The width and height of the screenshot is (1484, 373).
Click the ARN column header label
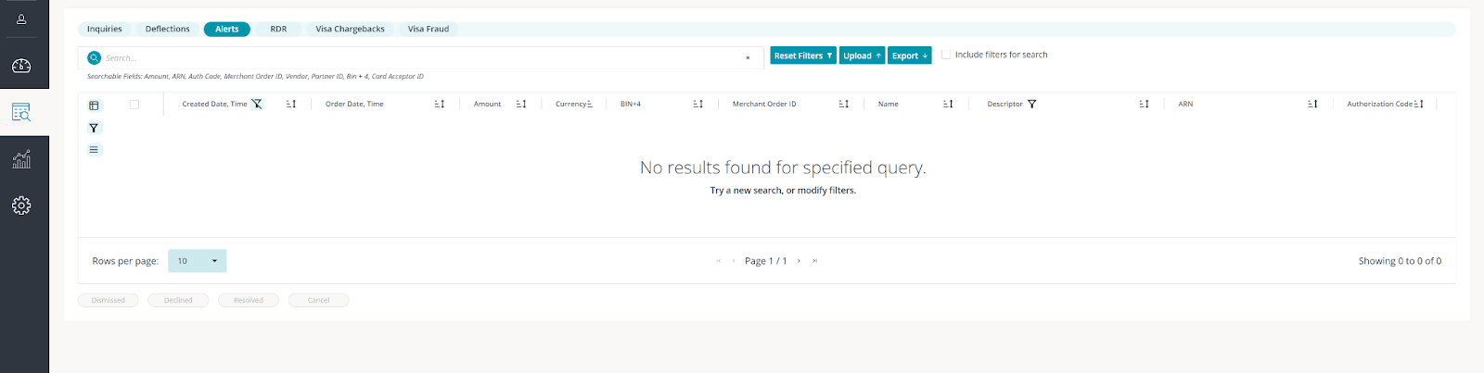[x=1185, y=104]
